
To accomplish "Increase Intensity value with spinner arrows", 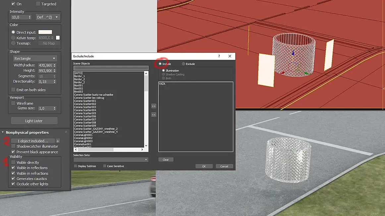I will coord(30,16).
